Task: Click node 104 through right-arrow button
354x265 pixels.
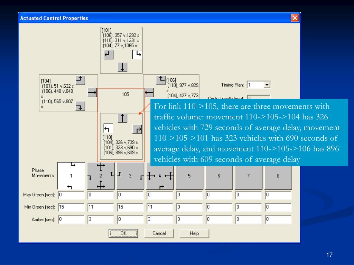Action: (92, 92)
